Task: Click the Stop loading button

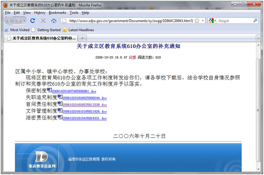Action: [43, 21]
